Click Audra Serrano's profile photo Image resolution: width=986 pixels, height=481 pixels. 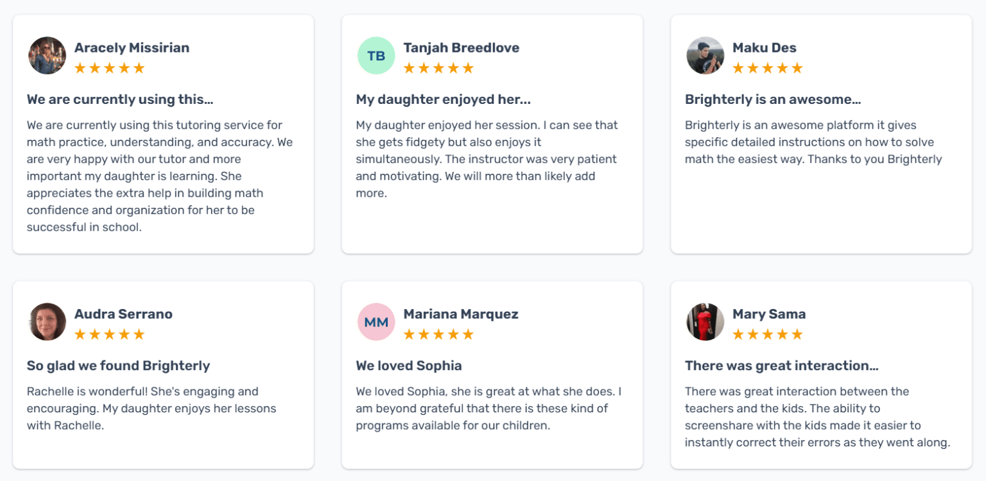click(x=48, y=322)
